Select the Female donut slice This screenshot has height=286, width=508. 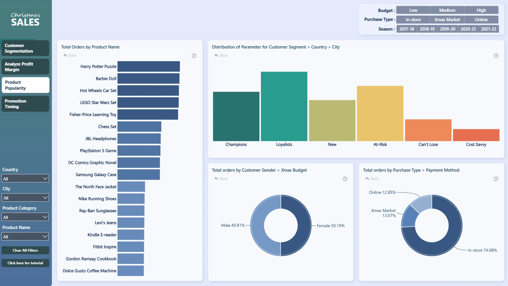pyautogui.click(x=304, y=225)
